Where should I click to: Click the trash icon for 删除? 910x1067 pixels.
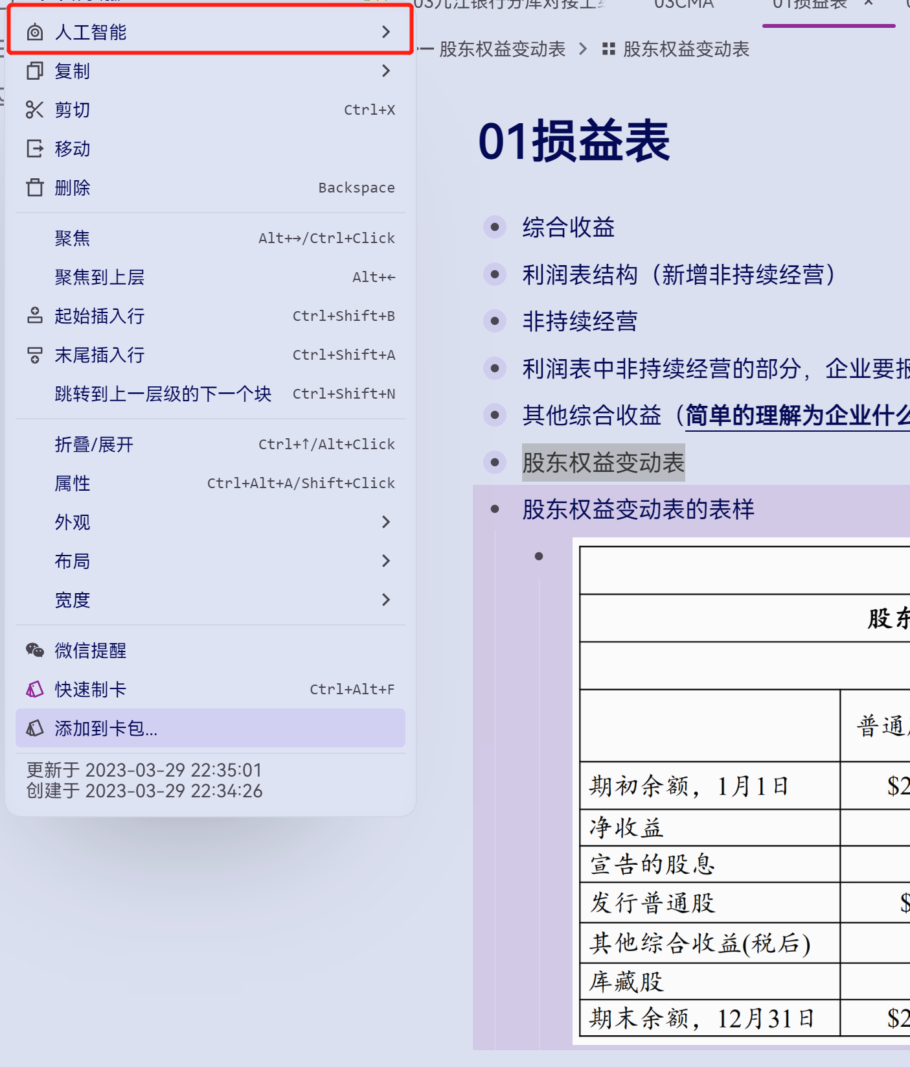pyautogui.click(x=35, y=188)
